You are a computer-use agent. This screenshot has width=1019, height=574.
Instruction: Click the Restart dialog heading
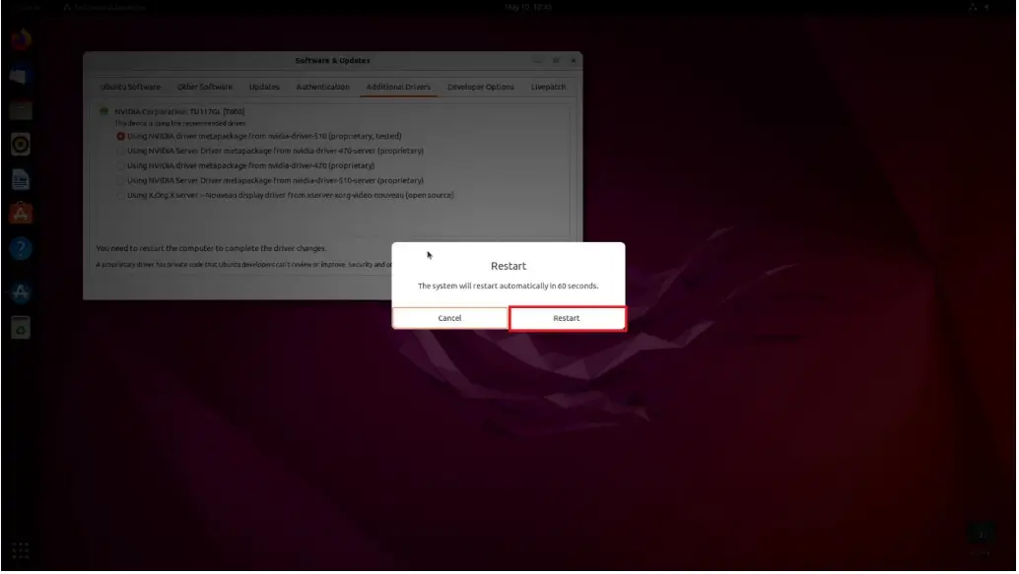(x=509, y=266)
